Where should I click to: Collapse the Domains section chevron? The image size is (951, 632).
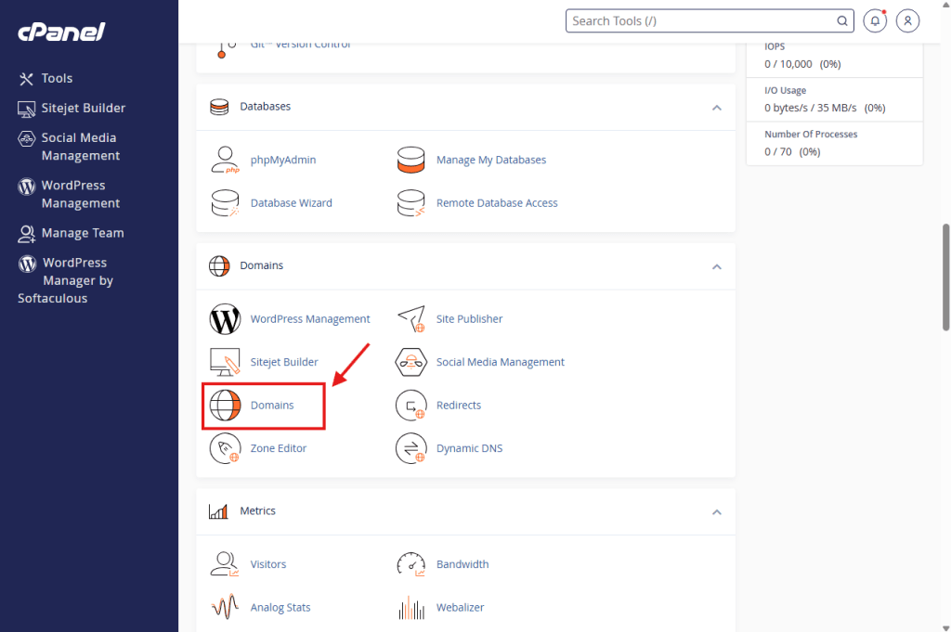pyautogui.click(x=716, y=266)
